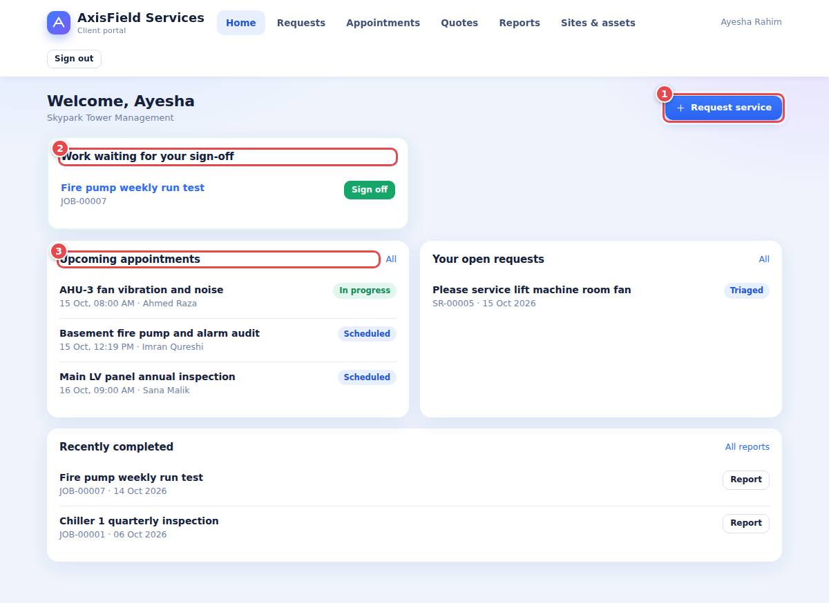Viewport: 829px width, 603px height.
Task: Open Report for Chiller 1 quarterly inspection
Action: 746,523
